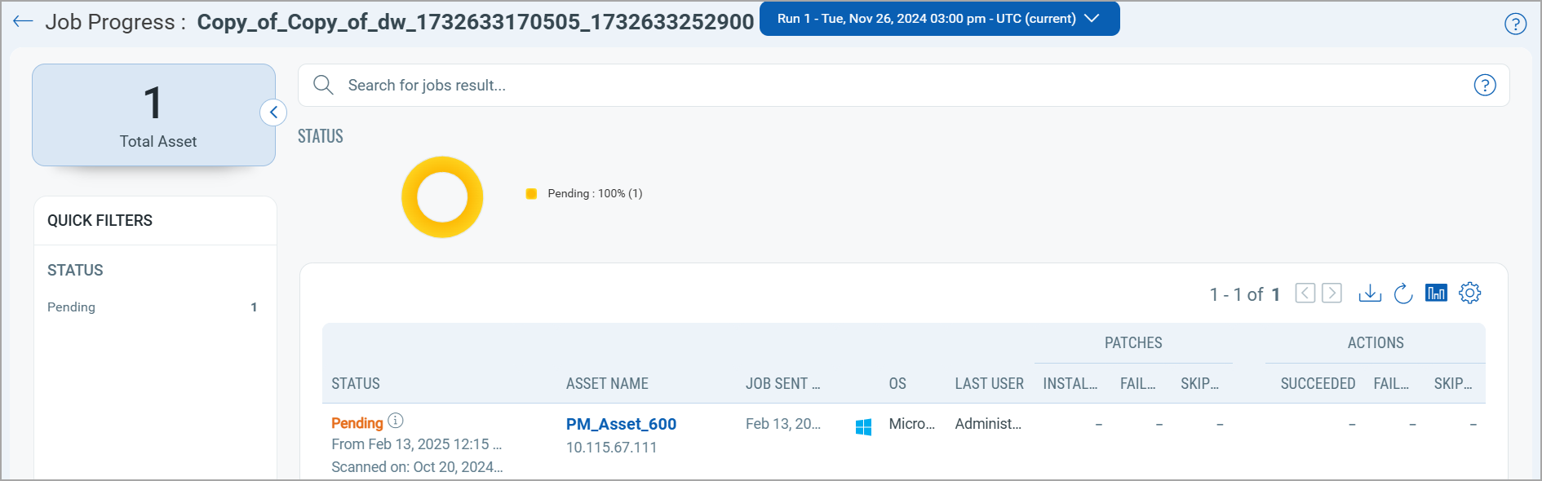1542x481 pixels.
Task: Open the table settings gear icon
Action: pos(1469,293)
